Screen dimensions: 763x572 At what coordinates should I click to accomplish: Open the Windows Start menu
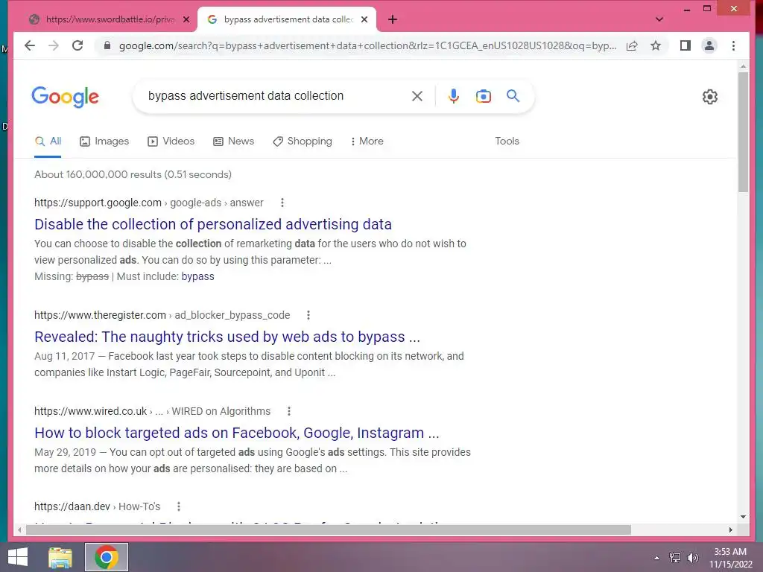18,557
